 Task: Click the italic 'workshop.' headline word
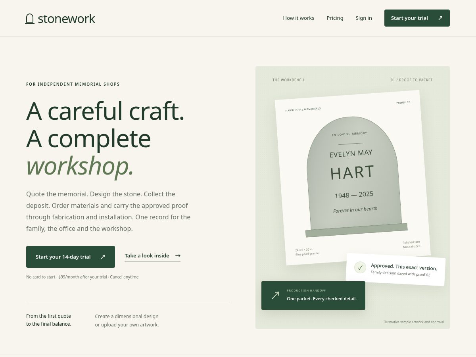80,166
